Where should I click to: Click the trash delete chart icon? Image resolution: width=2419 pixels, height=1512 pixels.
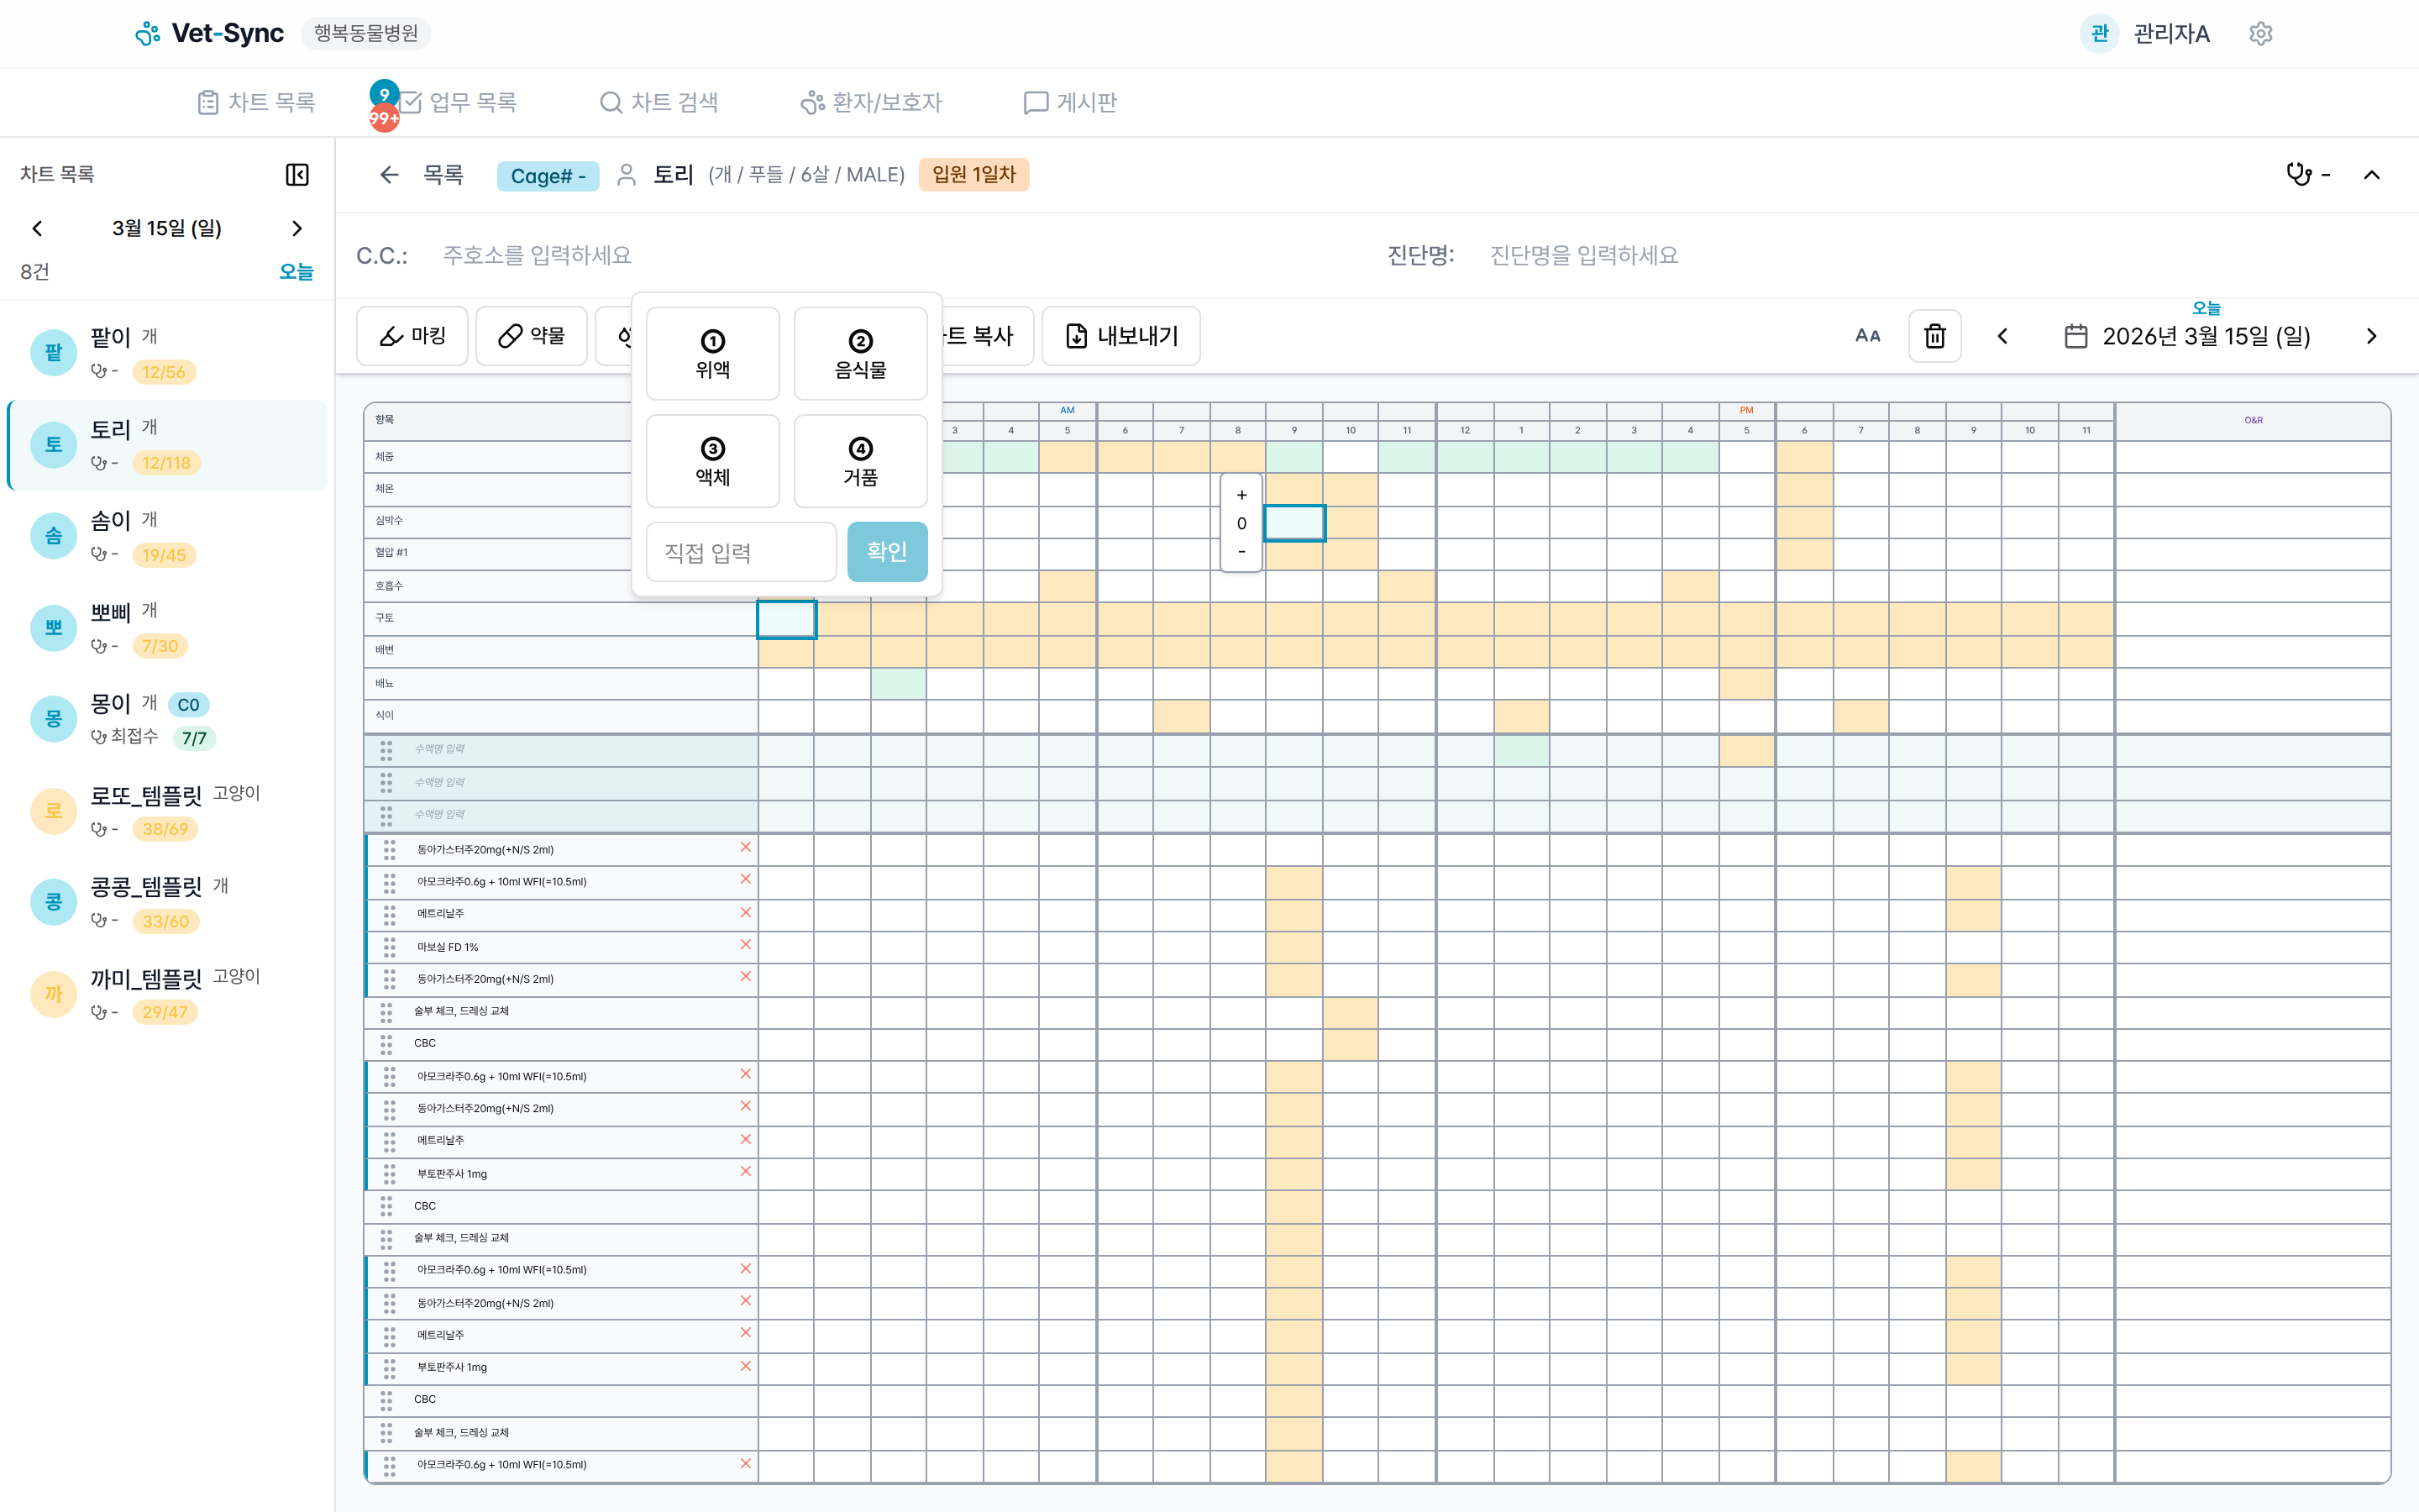[1934, 336]
